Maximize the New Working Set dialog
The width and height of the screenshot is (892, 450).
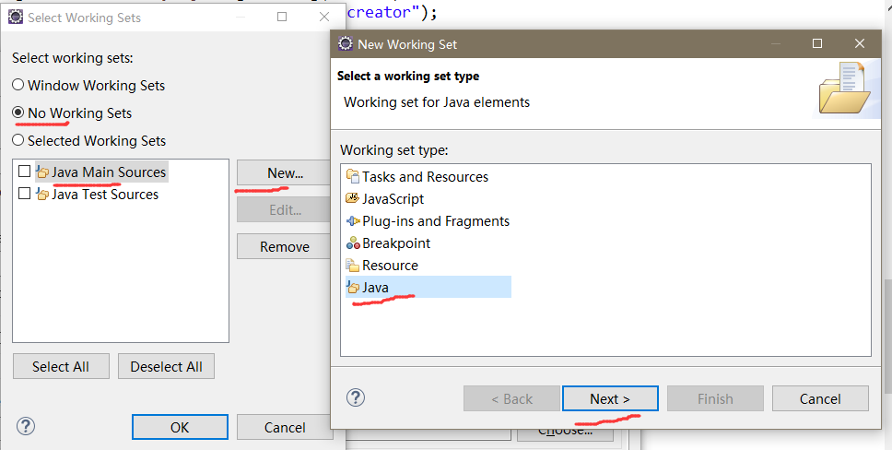point(817,44)
